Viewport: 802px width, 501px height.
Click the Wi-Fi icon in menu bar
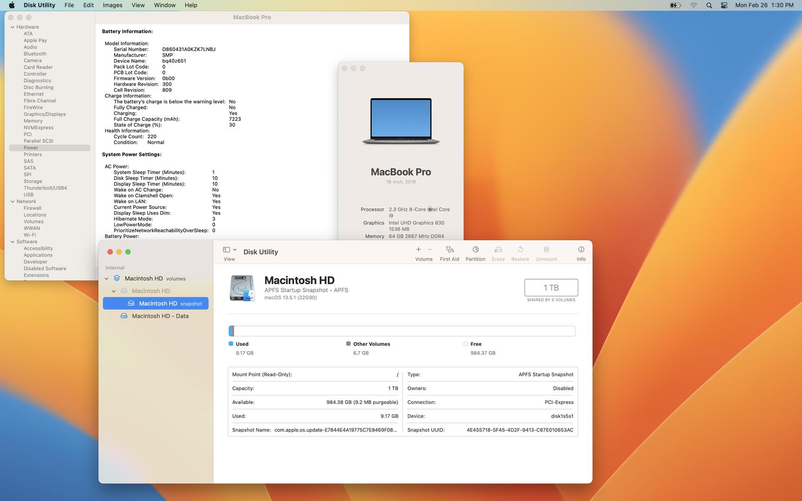[x=693, y=5]
